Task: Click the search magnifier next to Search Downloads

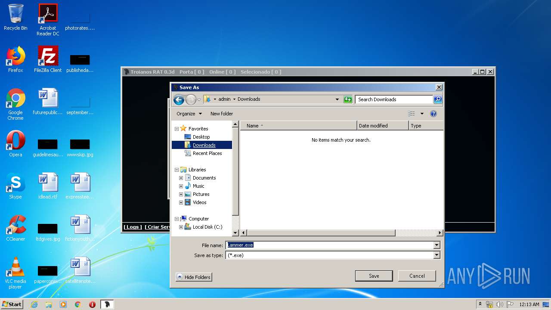Action: pyautogui.click(x=437, y=99)
